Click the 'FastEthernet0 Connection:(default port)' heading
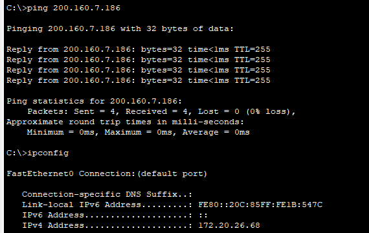Image resolution: width=369 pixels, height=233 pixels. (107, 173)
